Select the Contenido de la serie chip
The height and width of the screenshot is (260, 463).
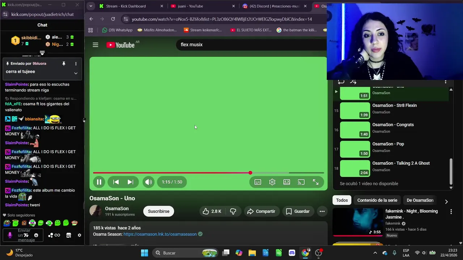377,200
